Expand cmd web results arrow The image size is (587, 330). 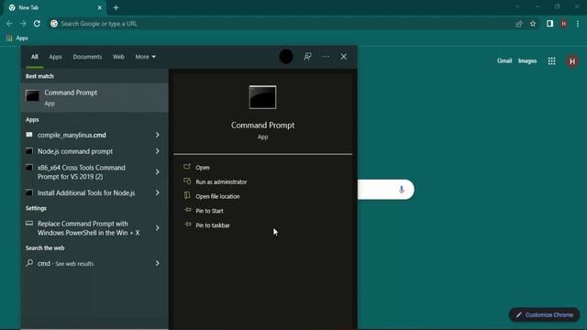coord(157,263)
